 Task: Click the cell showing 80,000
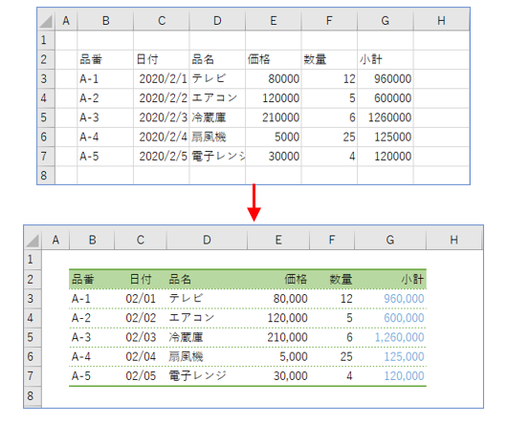278,299
